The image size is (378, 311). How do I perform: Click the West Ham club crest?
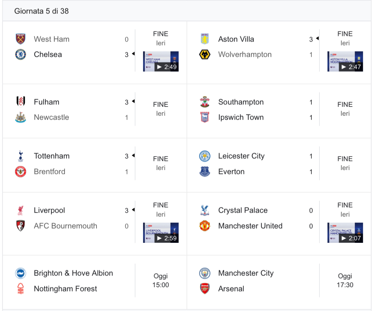point(21,39)
